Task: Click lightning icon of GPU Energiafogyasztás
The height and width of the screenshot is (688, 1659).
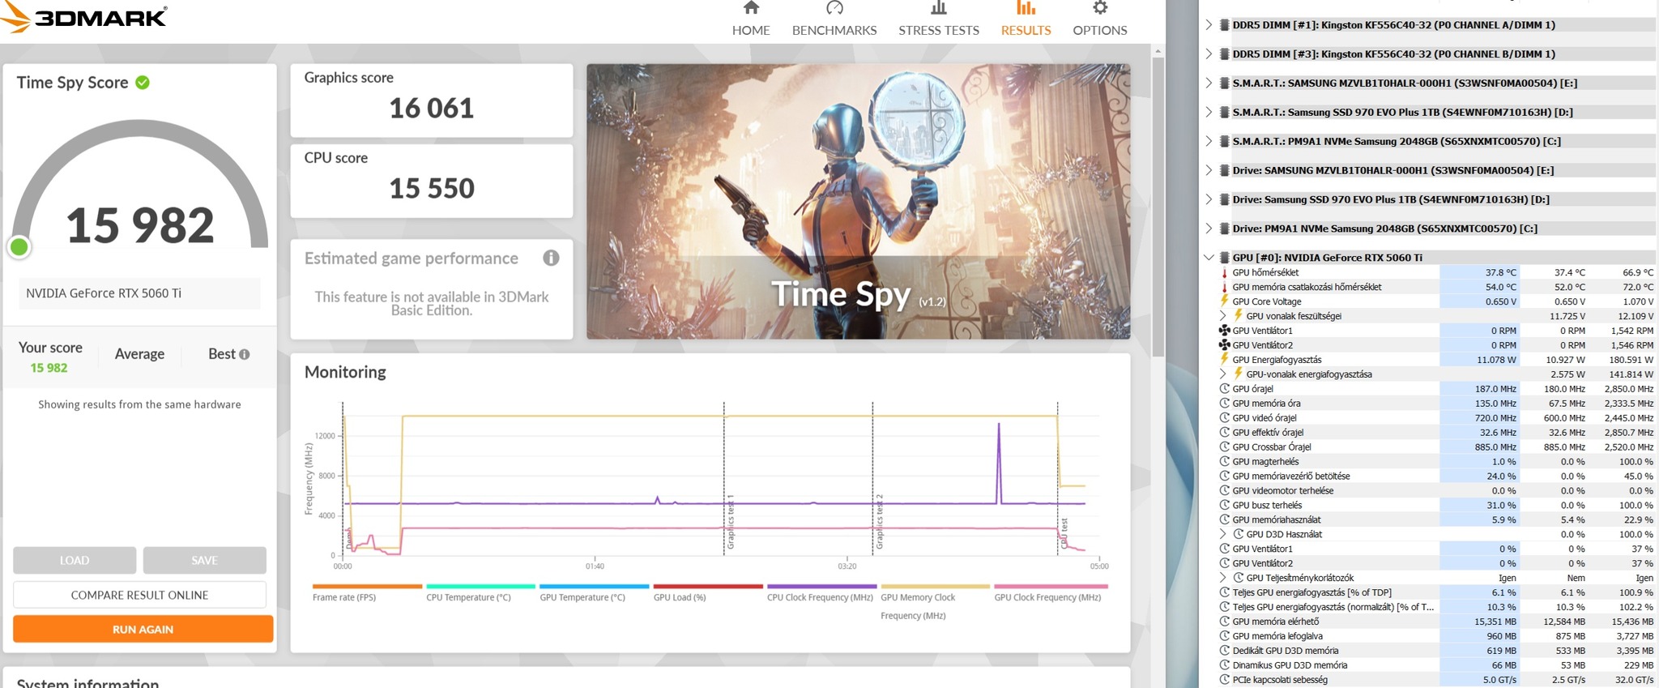Action: click(x=1224, y=360)
